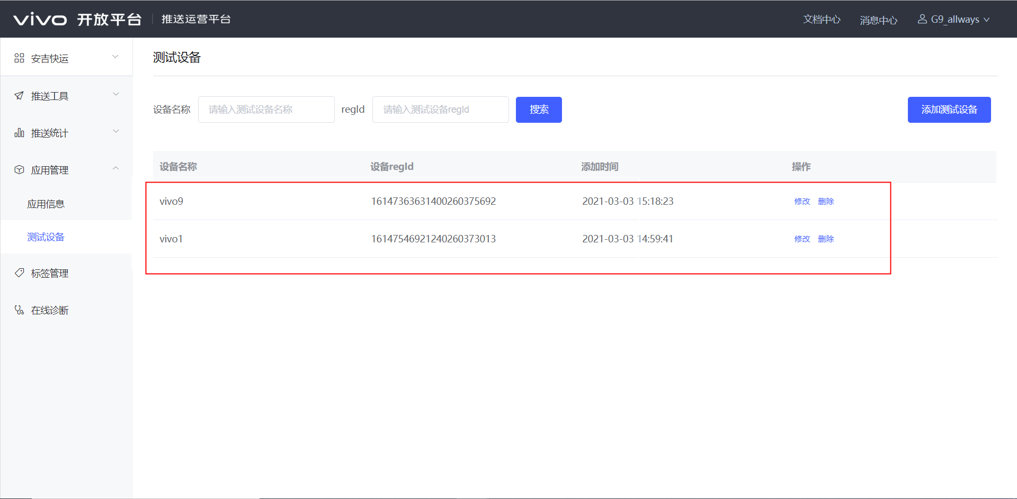
Task: Expand the 推送工具 menu chevron
Action: pyautogui.click(x=115, y=94)
